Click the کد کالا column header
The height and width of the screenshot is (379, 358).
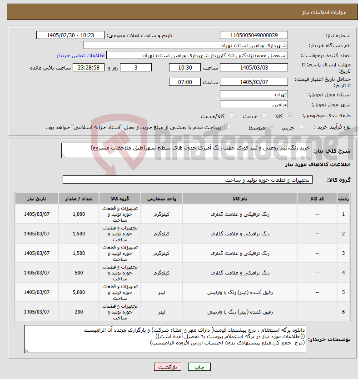pos(317,199)
